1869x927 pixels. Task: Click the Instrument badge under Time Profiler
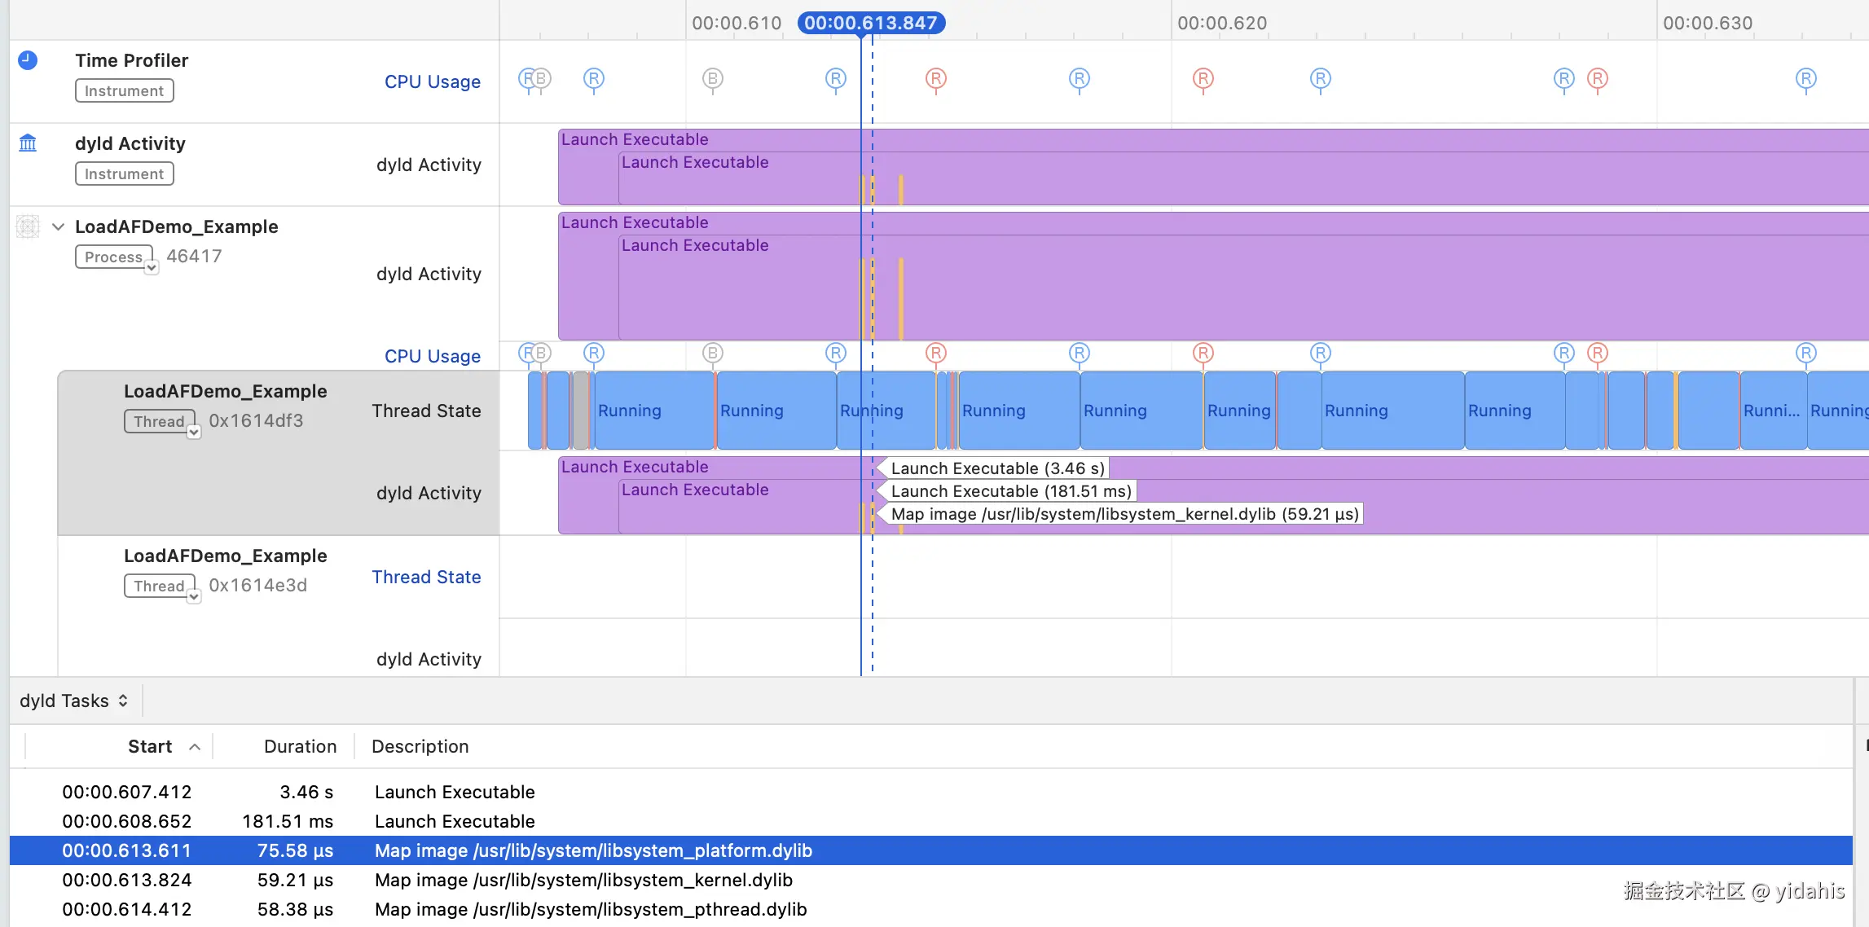124,90
